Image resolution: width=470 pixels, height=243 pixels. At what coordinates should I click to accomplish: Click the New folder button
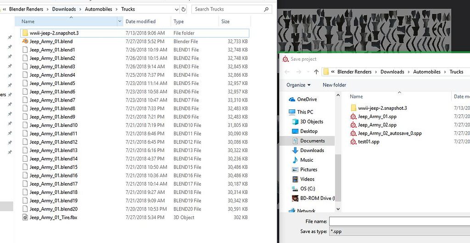334,85
